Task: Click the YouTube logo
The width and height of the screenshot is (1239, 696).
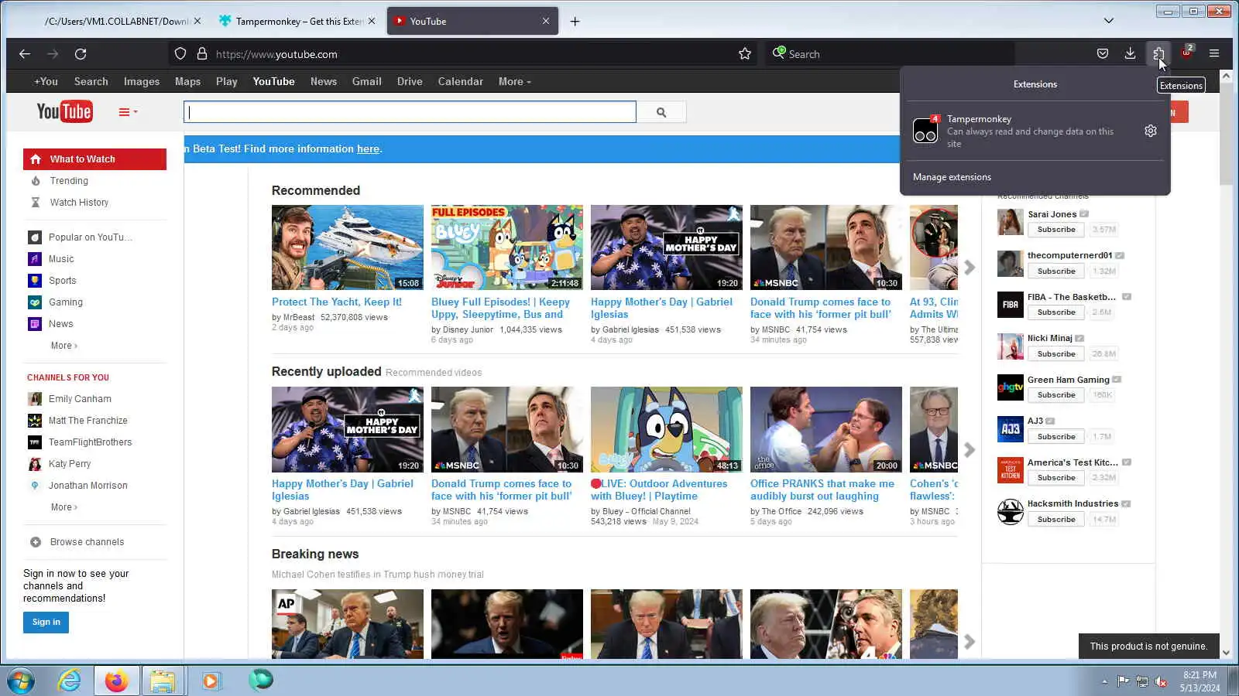Action: click(x=64, y=112)
